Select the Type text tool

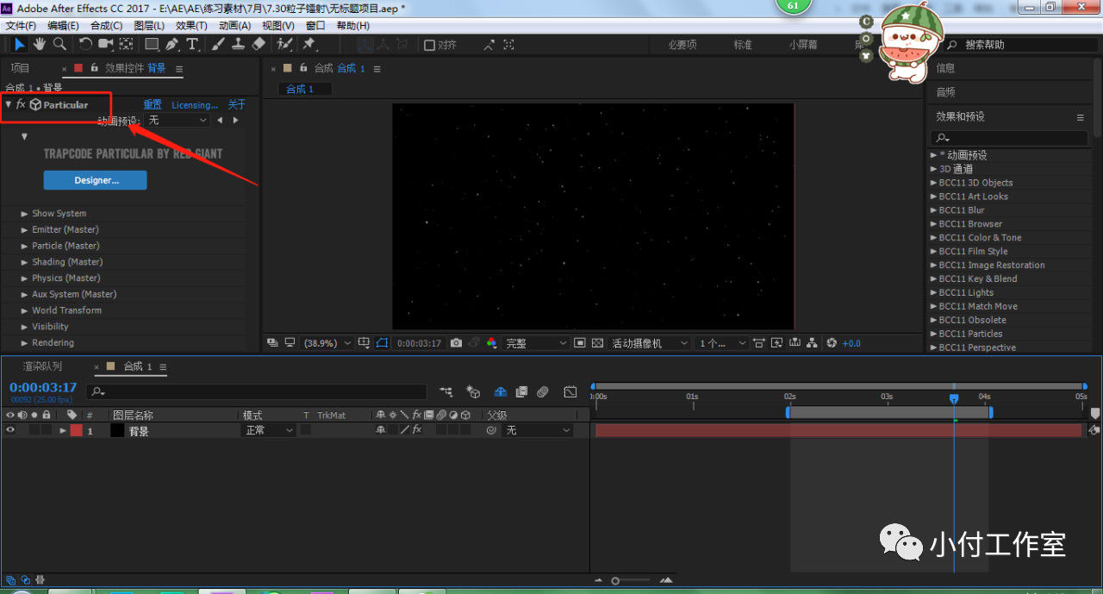click(192, 44)
